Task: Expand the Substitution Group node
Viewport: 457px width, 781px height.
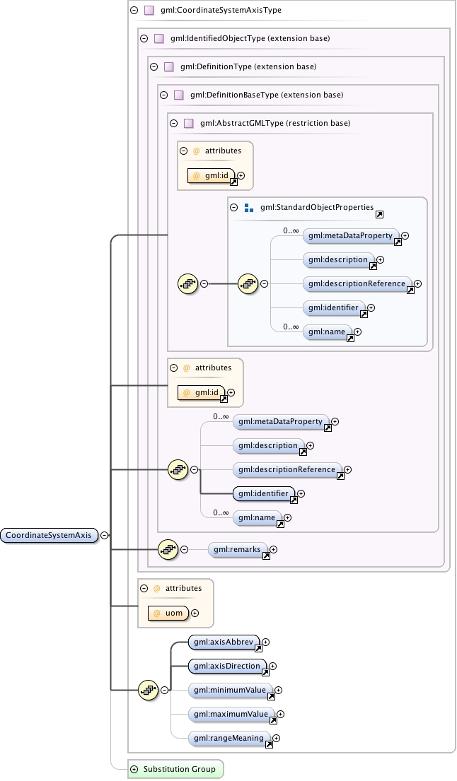Action: (x=134, y=769)
